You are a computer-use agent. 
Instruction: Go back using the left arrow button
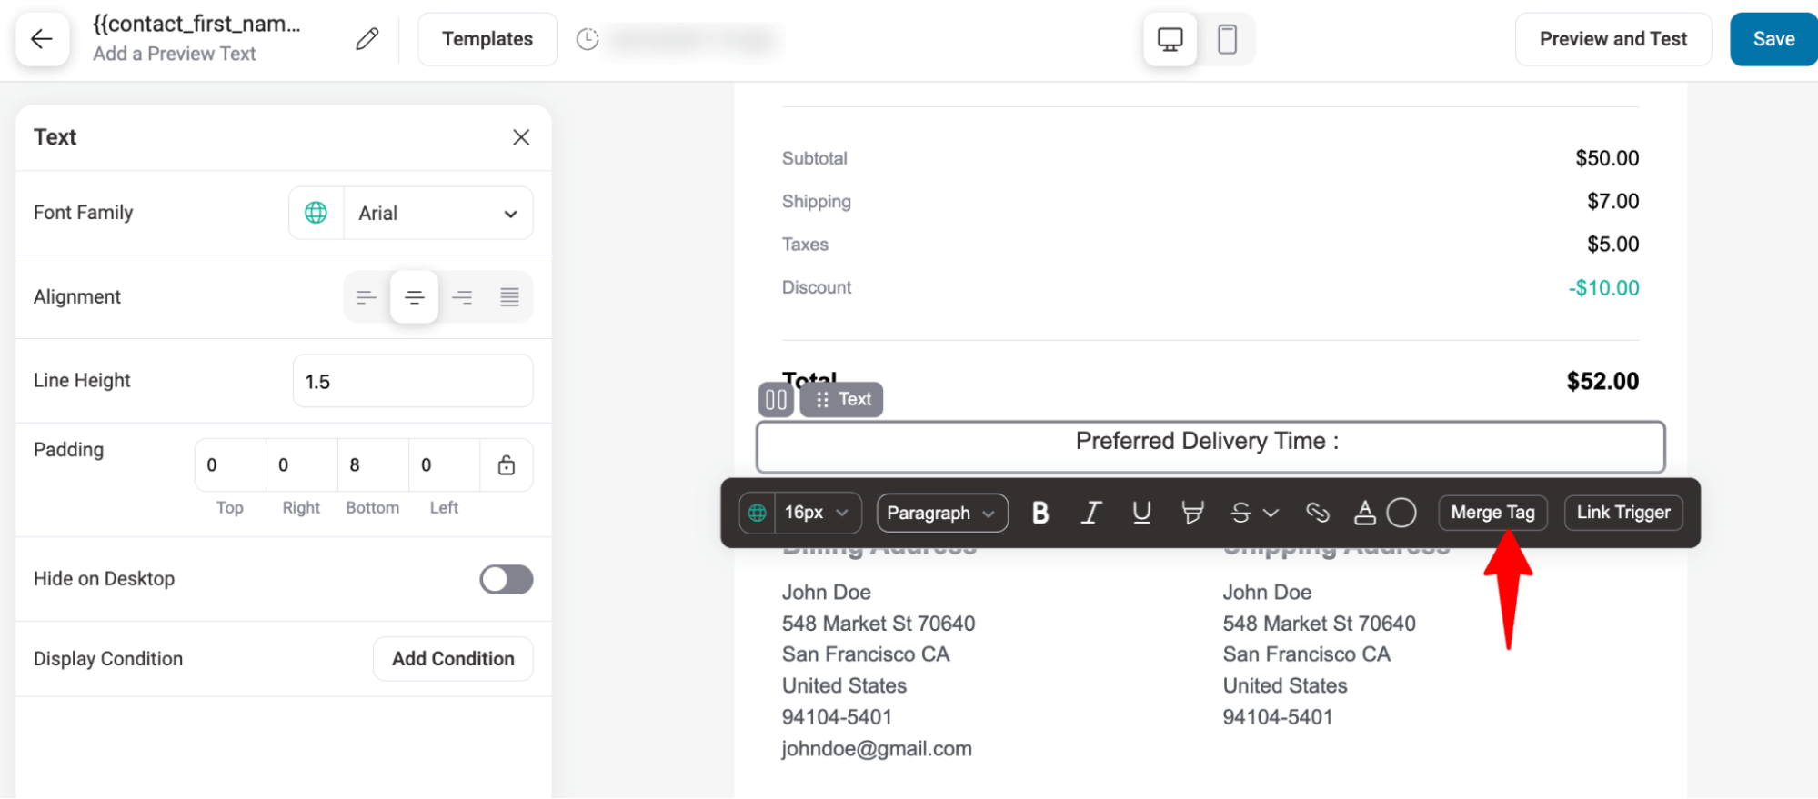point(42,39)
